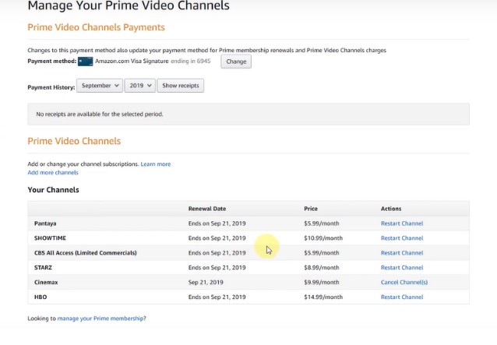Viewport: 497px width, 345px height.
Task: Click the Amazon.com Visa Signature text
Action: click(x=132, y=62)
